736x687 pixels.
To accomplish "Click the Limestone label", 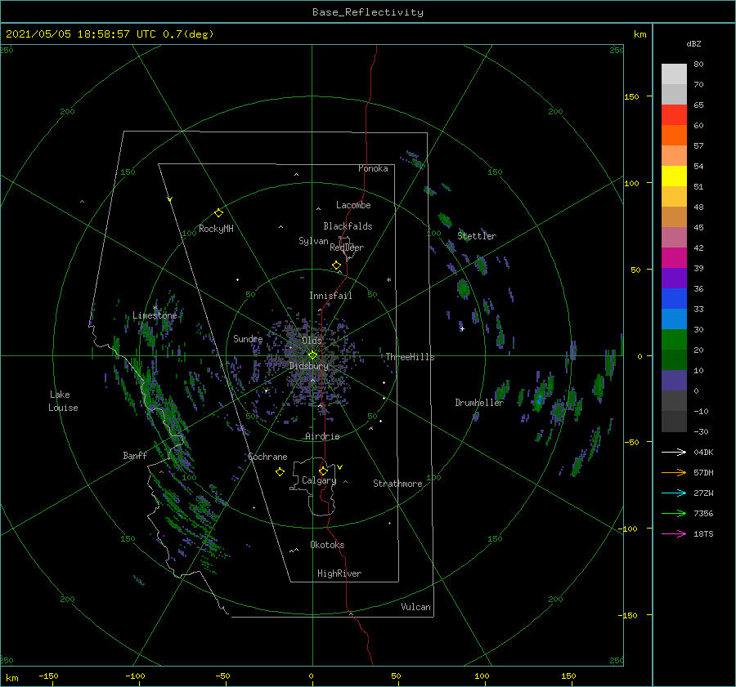I will (155, 315).
